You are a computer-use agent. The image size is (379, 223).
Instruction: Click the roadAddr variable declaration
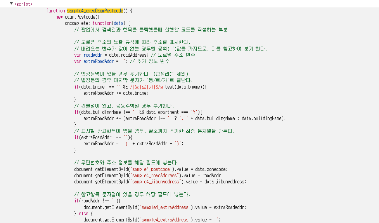point(111,55)
